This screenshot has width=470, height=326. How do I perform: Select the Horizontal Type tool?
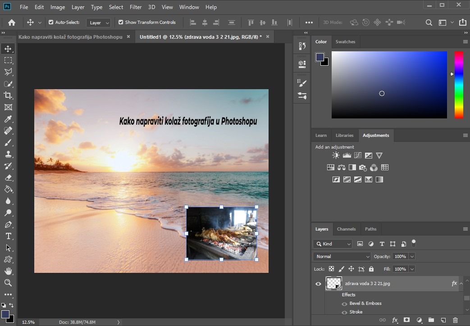point(8,236)
